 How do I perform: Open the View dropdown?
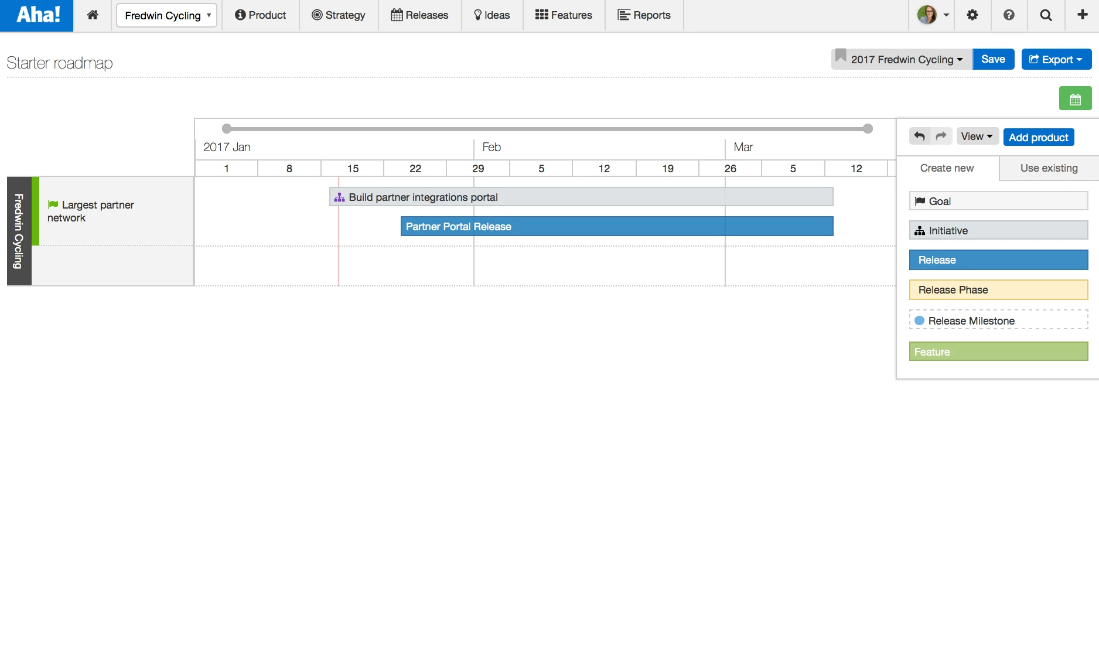(977, 136)
